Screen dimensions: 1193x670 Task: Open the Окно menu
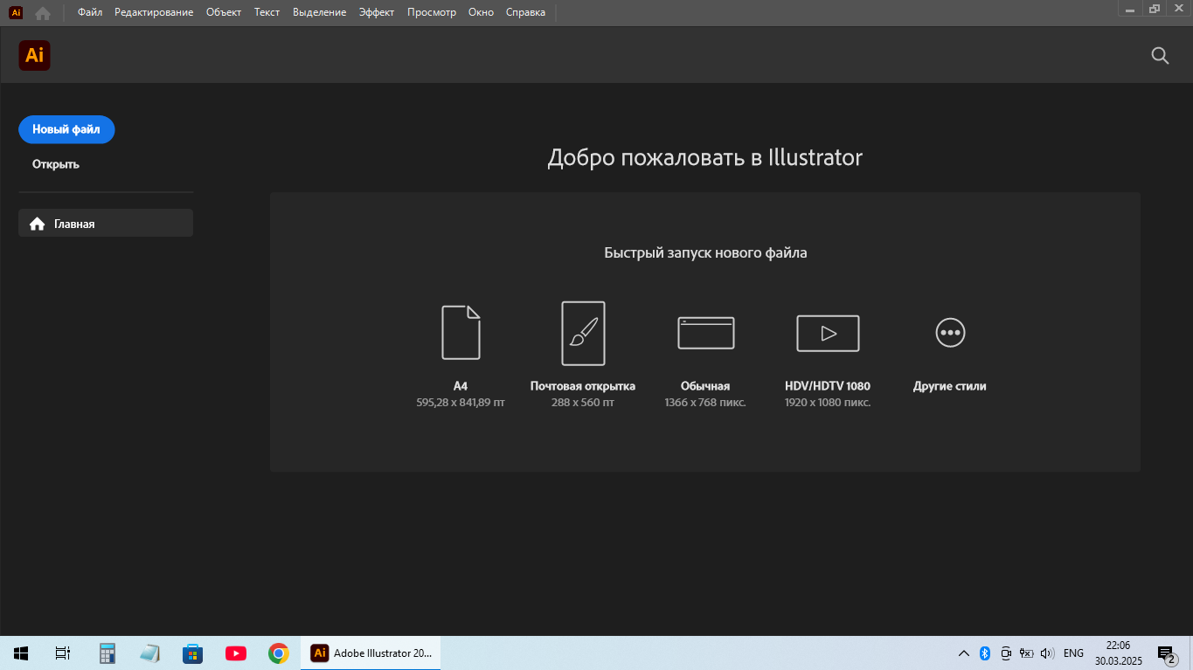pos(482,12)
